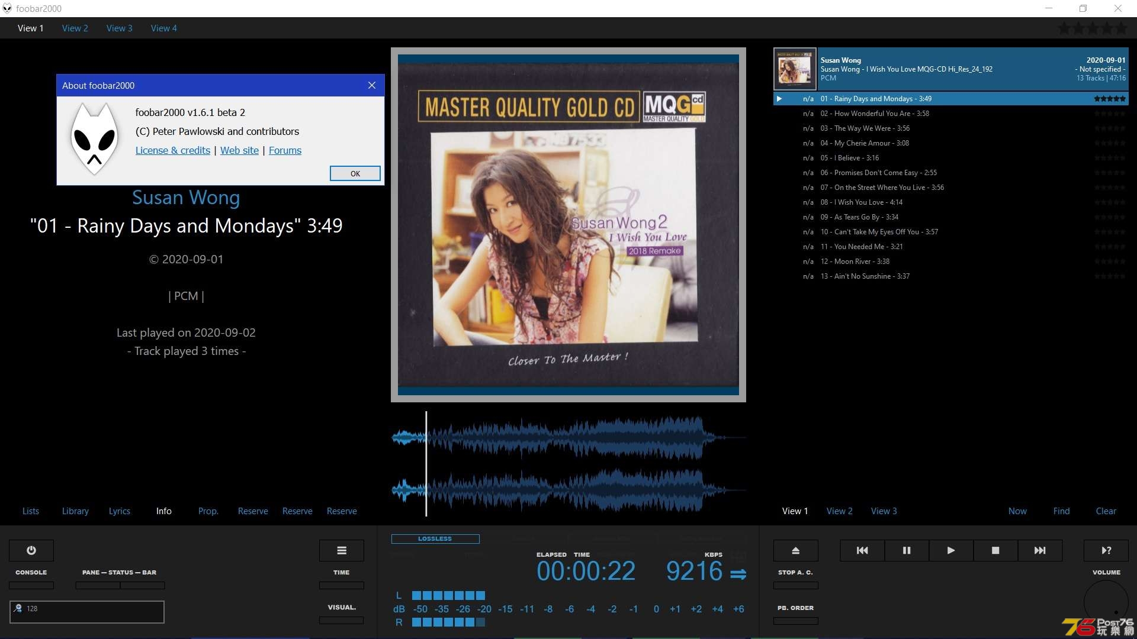Viewport: 1137px width, 639px height.
Task: Click the foobar2000 title bar icon
Action: click(7, 8)
